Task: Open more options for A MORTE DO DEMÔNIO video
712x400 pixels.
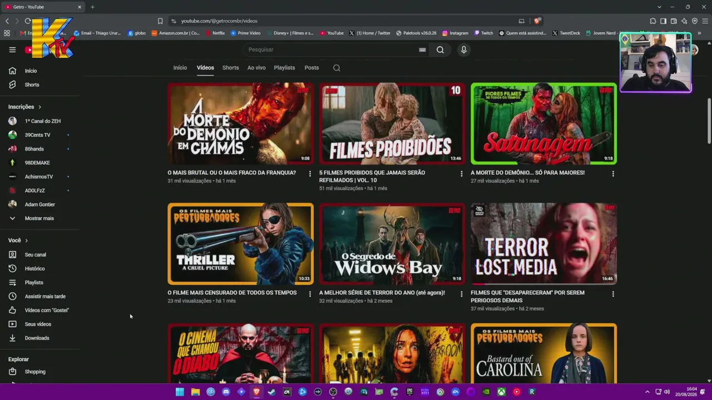Action: click(x=613, y=174)
